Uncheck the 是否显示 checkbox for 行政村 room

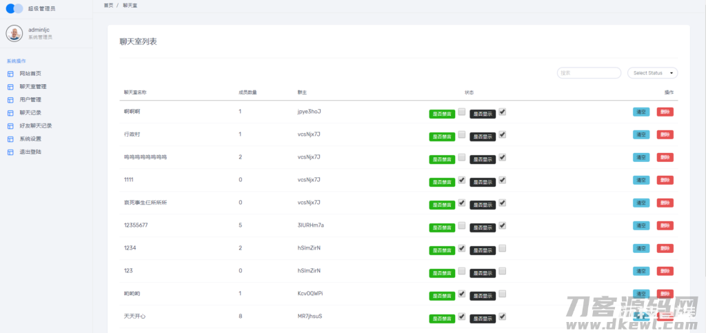(x=503, y=134)
